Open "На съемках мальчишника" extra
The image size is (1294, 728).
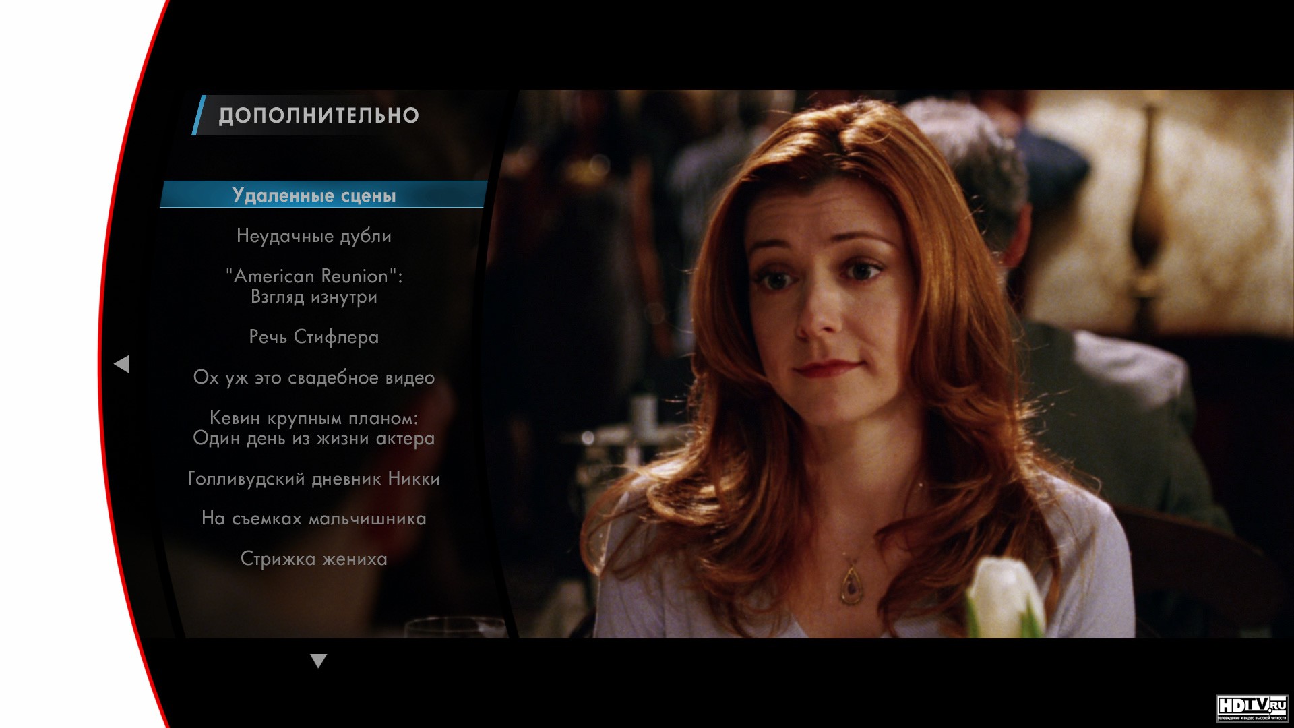click(x=314, y=518)
